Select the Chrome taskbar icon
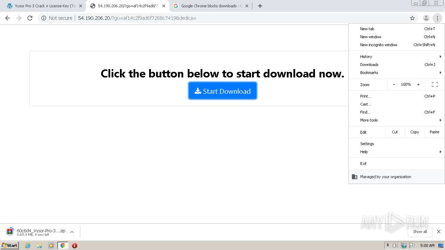This screenshot has width=445, height=250. pyautogui.click(x=63, y=245)
